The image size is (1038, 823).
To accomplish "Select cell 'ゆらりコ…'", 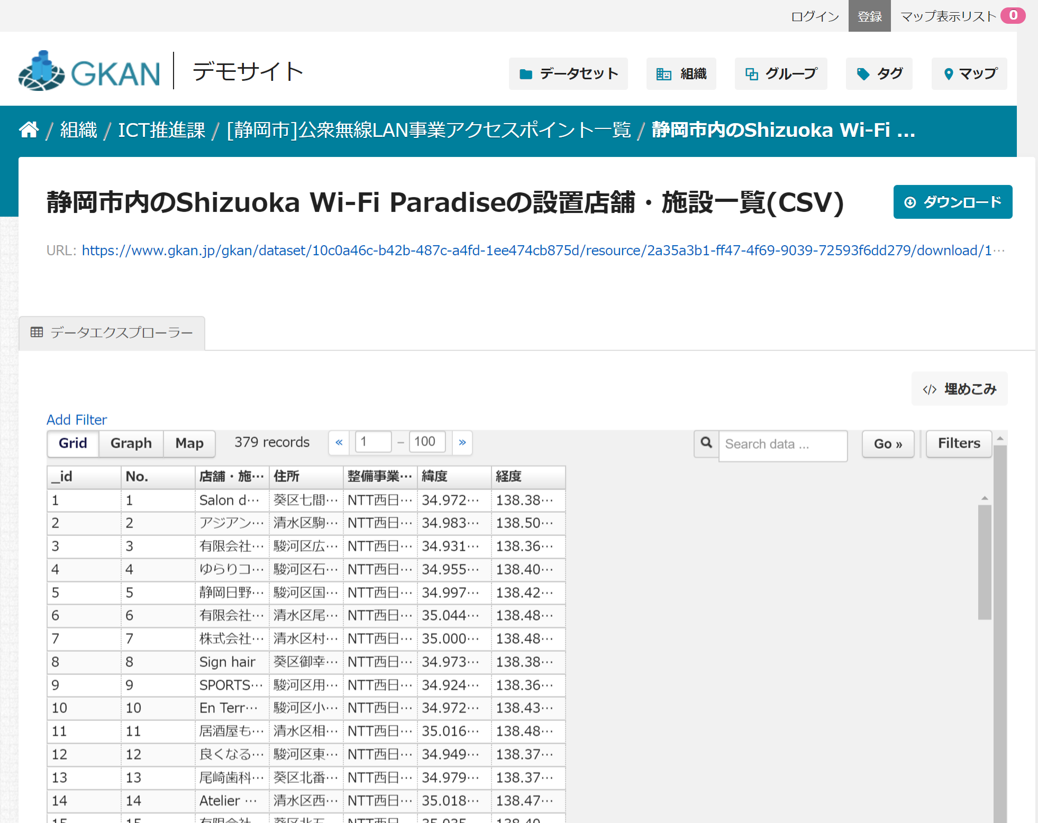I will 232,569.
